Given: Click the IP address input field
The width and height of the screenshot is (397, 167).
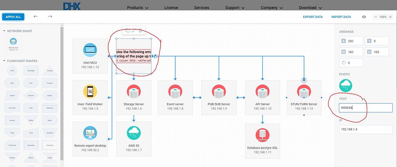Looking at the screenshot, I should (366, 129).
